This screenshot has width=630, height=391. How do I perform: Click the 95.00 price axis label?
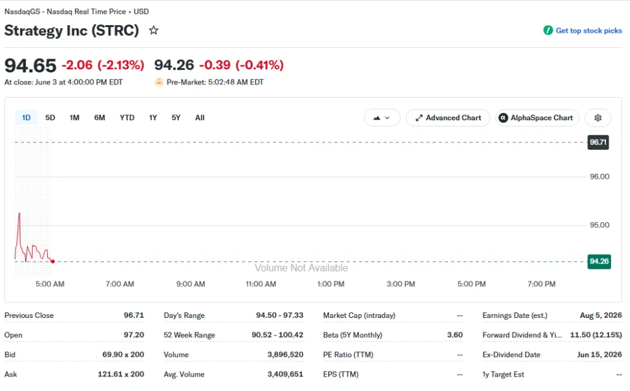coord(599,225)
